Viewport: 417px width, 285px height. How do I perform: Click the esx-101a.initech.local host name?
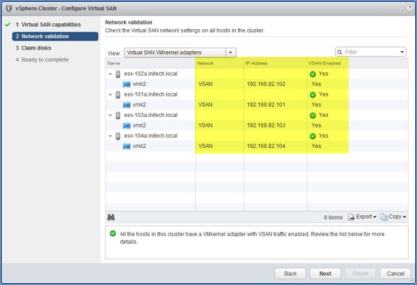(x=151, y=94)
